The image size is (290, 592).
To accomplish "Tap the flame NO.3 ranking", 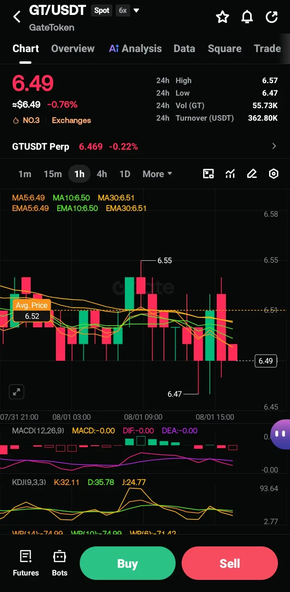I will pyautogui.click(x=26, y=120).
